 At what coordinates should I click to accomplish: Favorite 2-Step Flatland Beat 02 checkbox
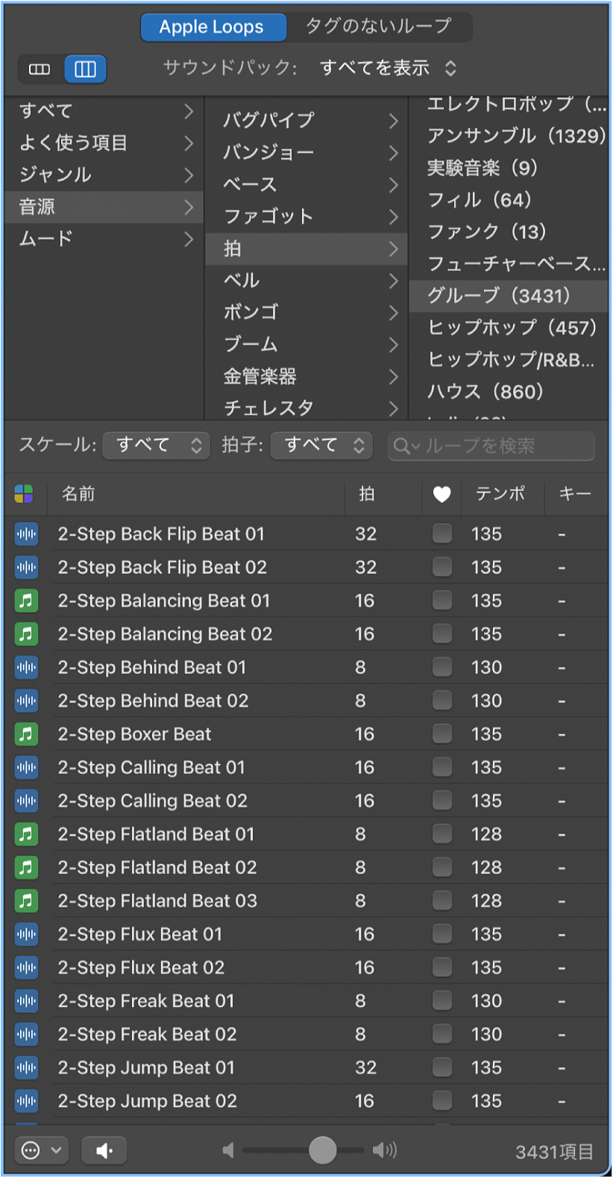coord(442,867)
